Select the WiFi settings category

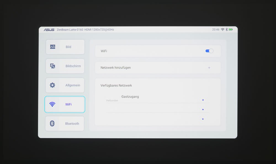[65, 104]
